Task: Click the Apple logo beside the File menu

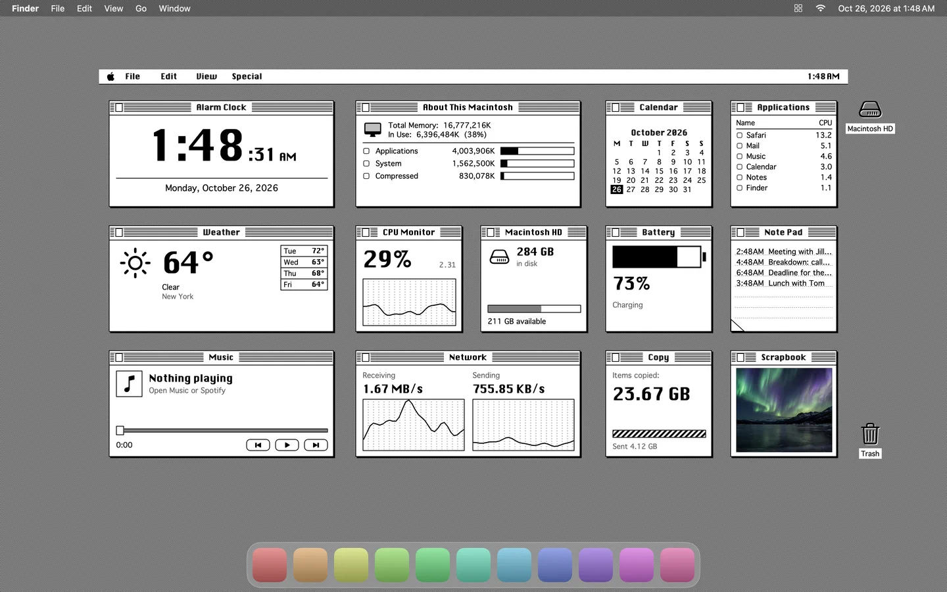Action: pos(110,76)
